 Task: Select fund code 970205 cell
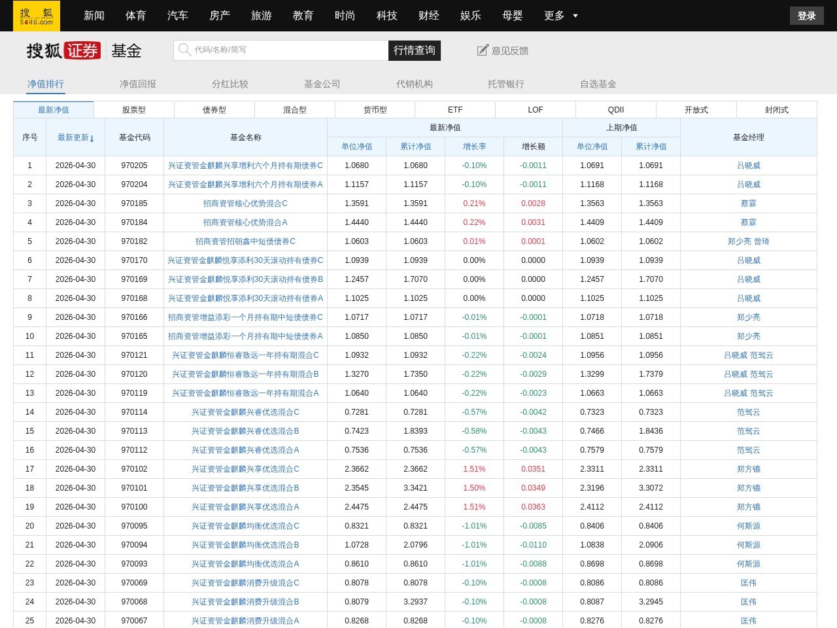(x=134, y=166)
